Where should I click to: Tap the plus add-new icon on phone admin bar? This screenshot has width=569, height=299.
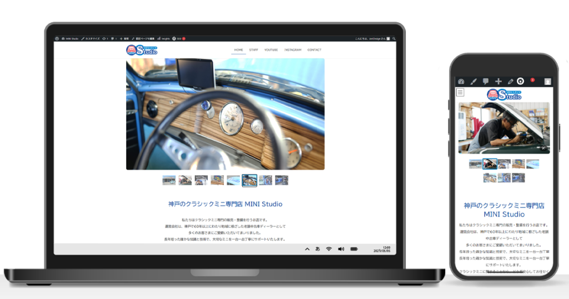click(498, 81)
